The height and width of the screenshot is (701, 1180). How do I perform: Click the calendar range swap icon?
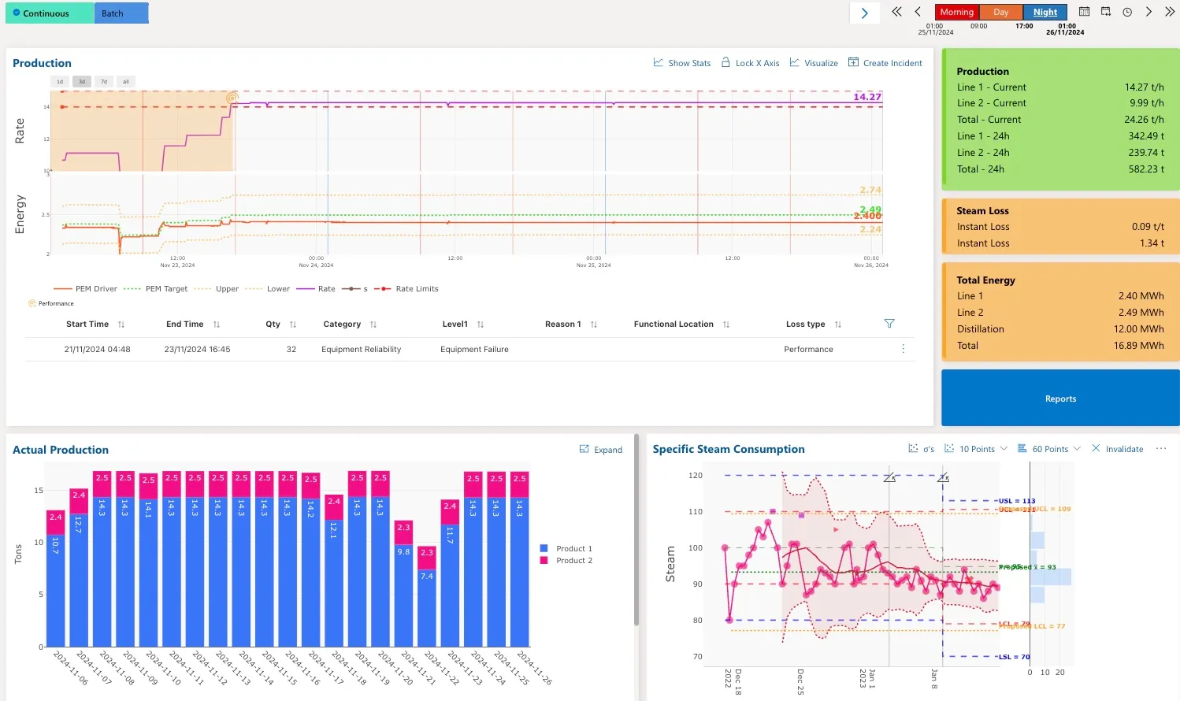1106,12
